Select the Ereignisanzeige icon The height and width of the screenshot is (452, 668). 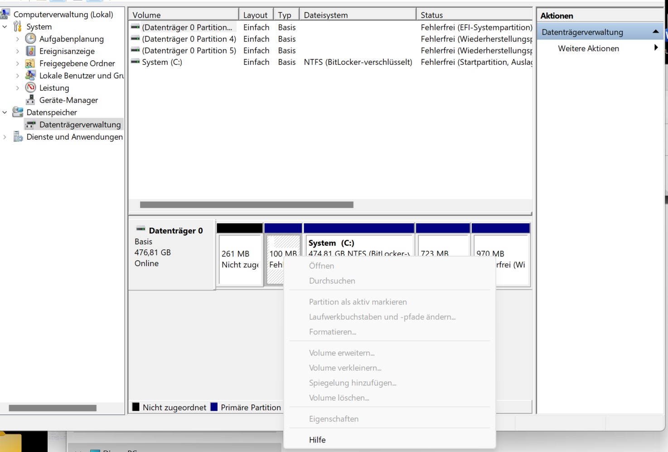[30, 51]
